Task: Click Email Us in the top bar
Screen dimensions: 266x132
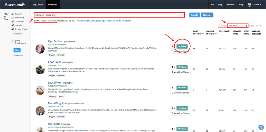Action: (x=231, y=5)
